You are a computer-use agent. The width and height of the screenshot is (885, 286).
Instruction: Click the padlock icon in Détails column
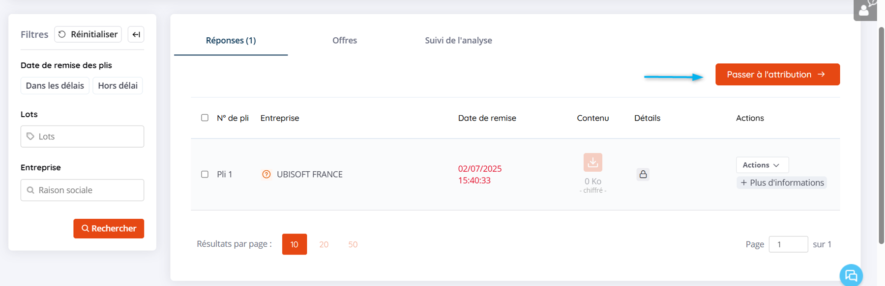click(x=643, y=174)
